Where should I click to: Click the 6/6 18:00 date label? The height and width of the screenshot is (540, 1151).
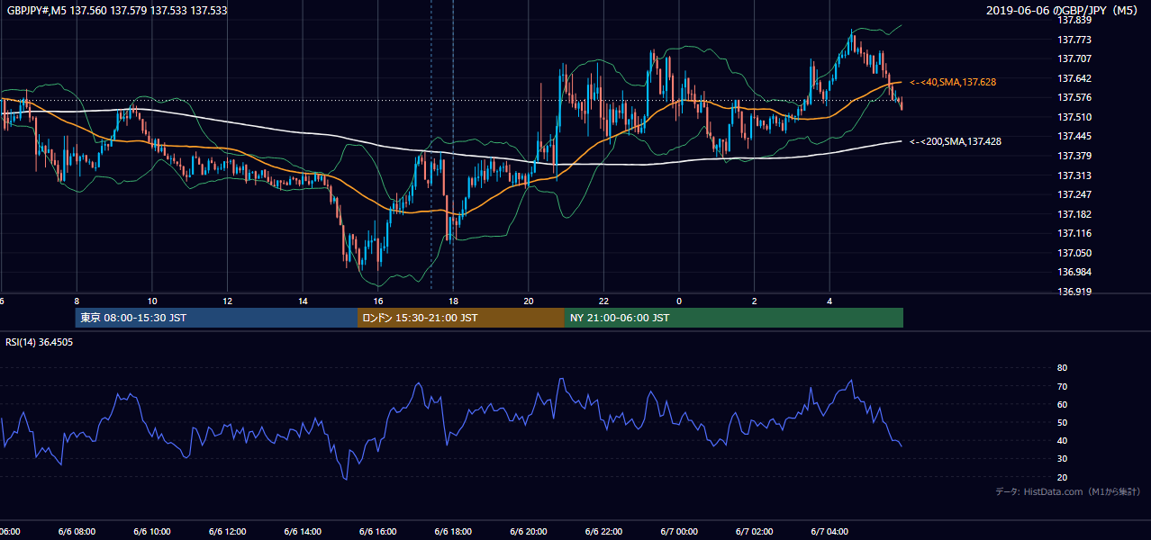click(452, 532)
